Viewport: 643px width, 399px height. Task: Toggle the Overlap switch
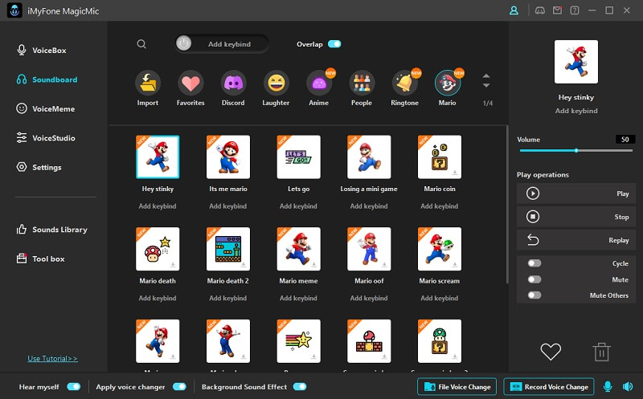point(334,44)
